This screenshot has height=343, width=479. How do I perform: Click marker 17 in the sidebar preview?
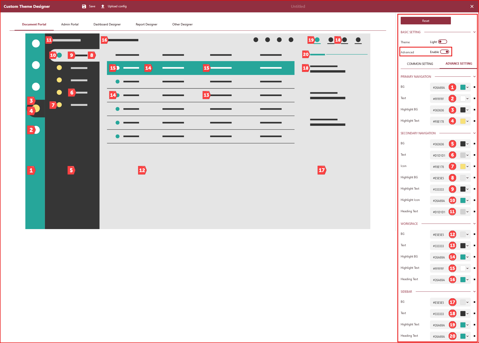click(x=322, y=170)
